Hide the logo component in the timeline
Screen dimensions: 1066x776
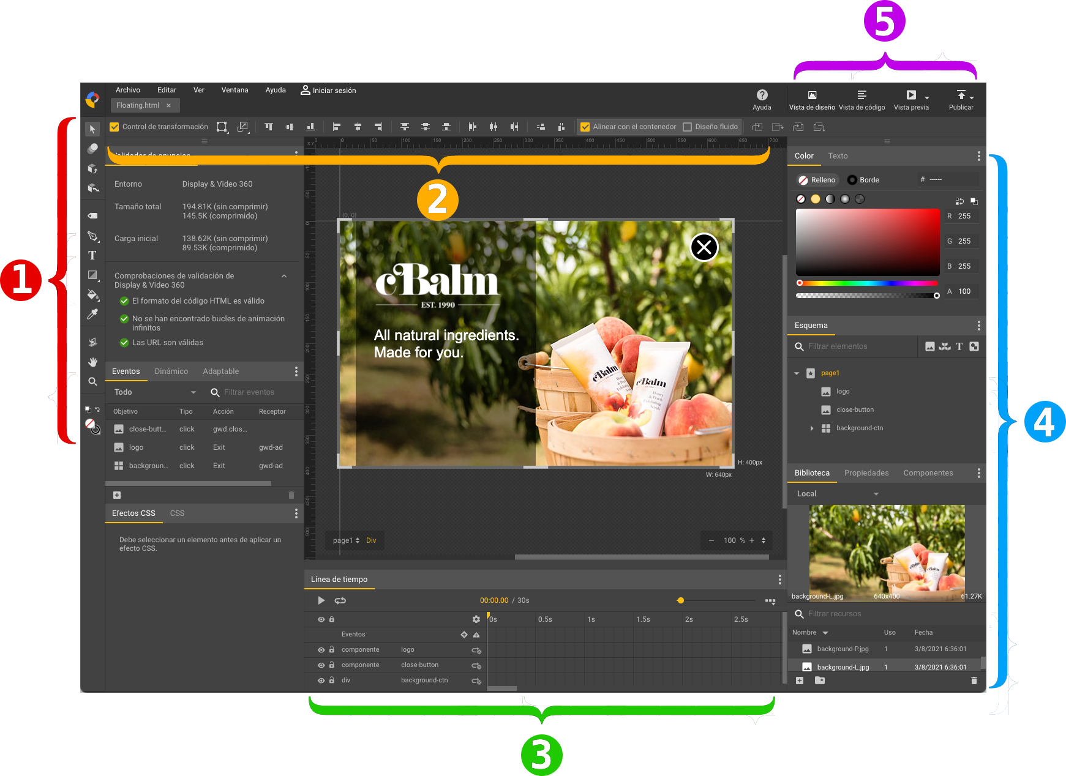click(320, 649)
